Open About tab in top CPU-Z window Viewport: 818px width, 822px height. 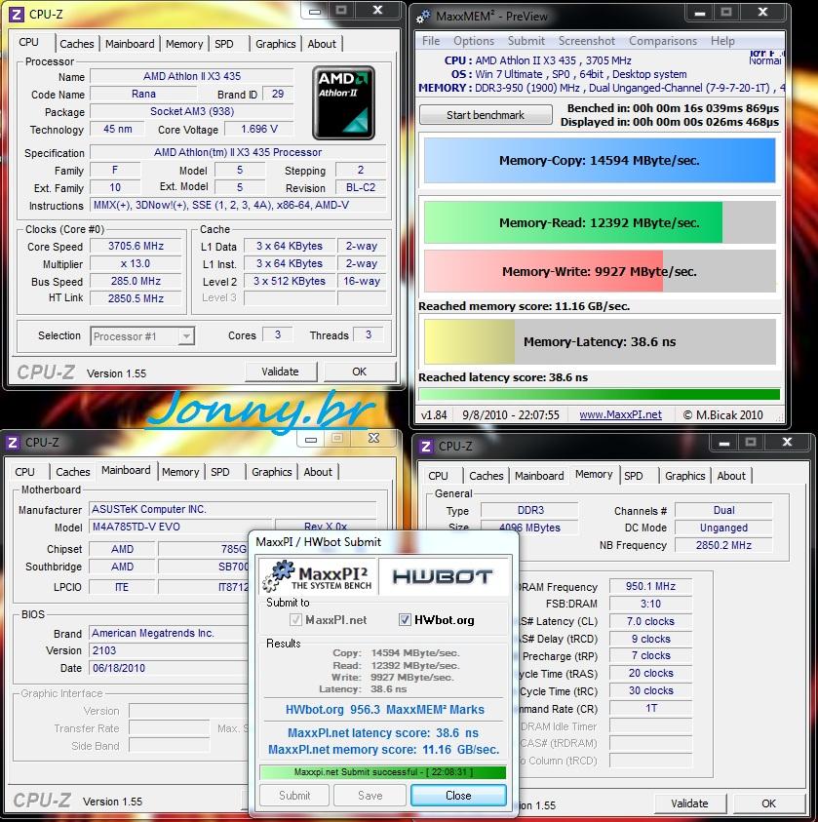coord(322,44)
